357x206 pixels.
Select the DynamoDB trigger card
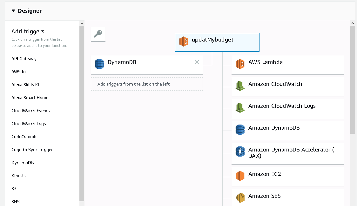pos(147,65)
